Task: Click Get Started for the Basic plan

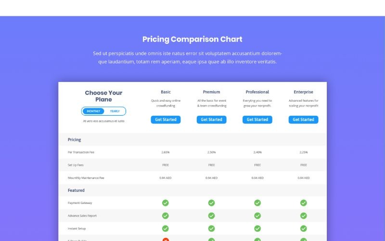Action: [x=166, y=120]
